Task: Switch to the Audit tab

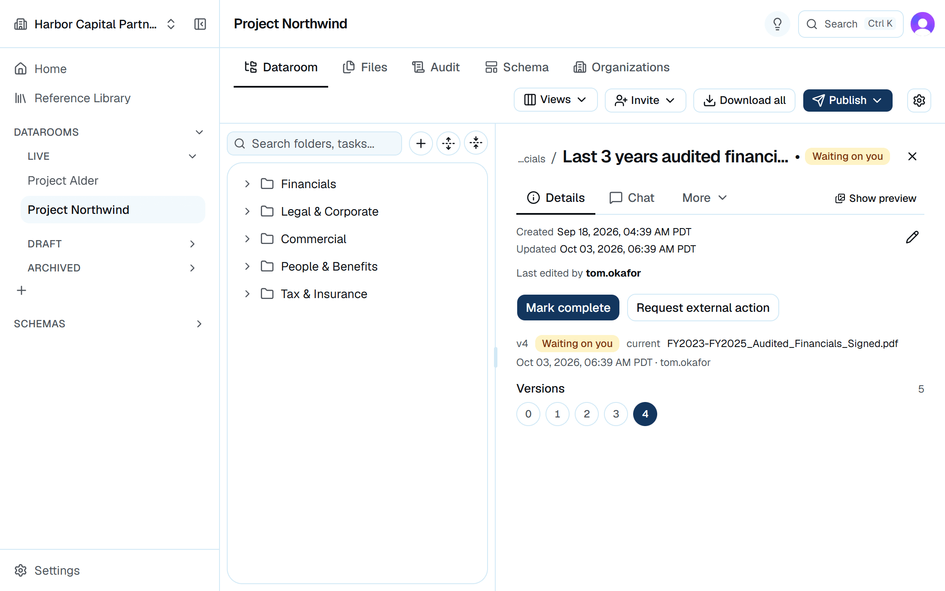Action: pos(436,67)
